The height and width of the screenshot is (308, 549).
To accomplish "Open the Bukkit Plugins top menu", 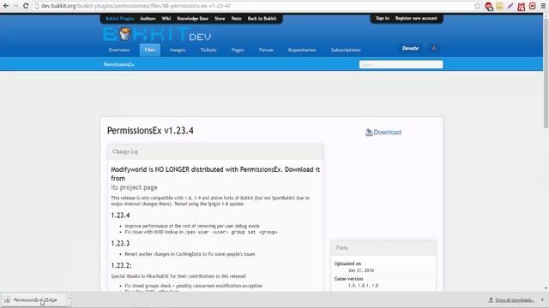I will tap(119, 19).
